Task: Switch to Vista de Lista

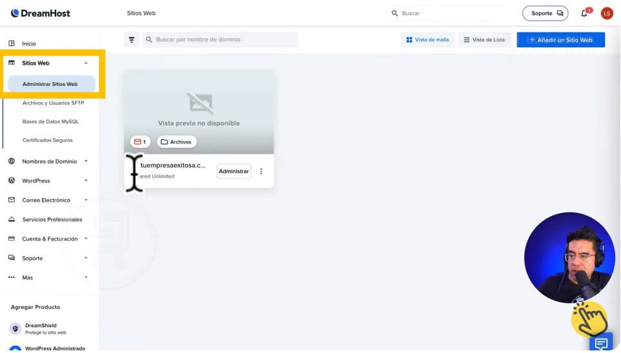Action: [x=485, y=39]
